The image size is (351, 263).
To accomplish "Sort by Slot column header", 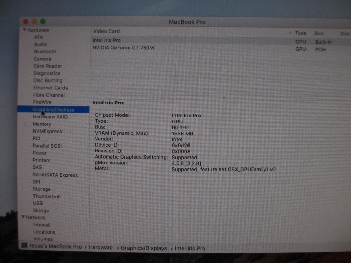I will tap(344, 34).
